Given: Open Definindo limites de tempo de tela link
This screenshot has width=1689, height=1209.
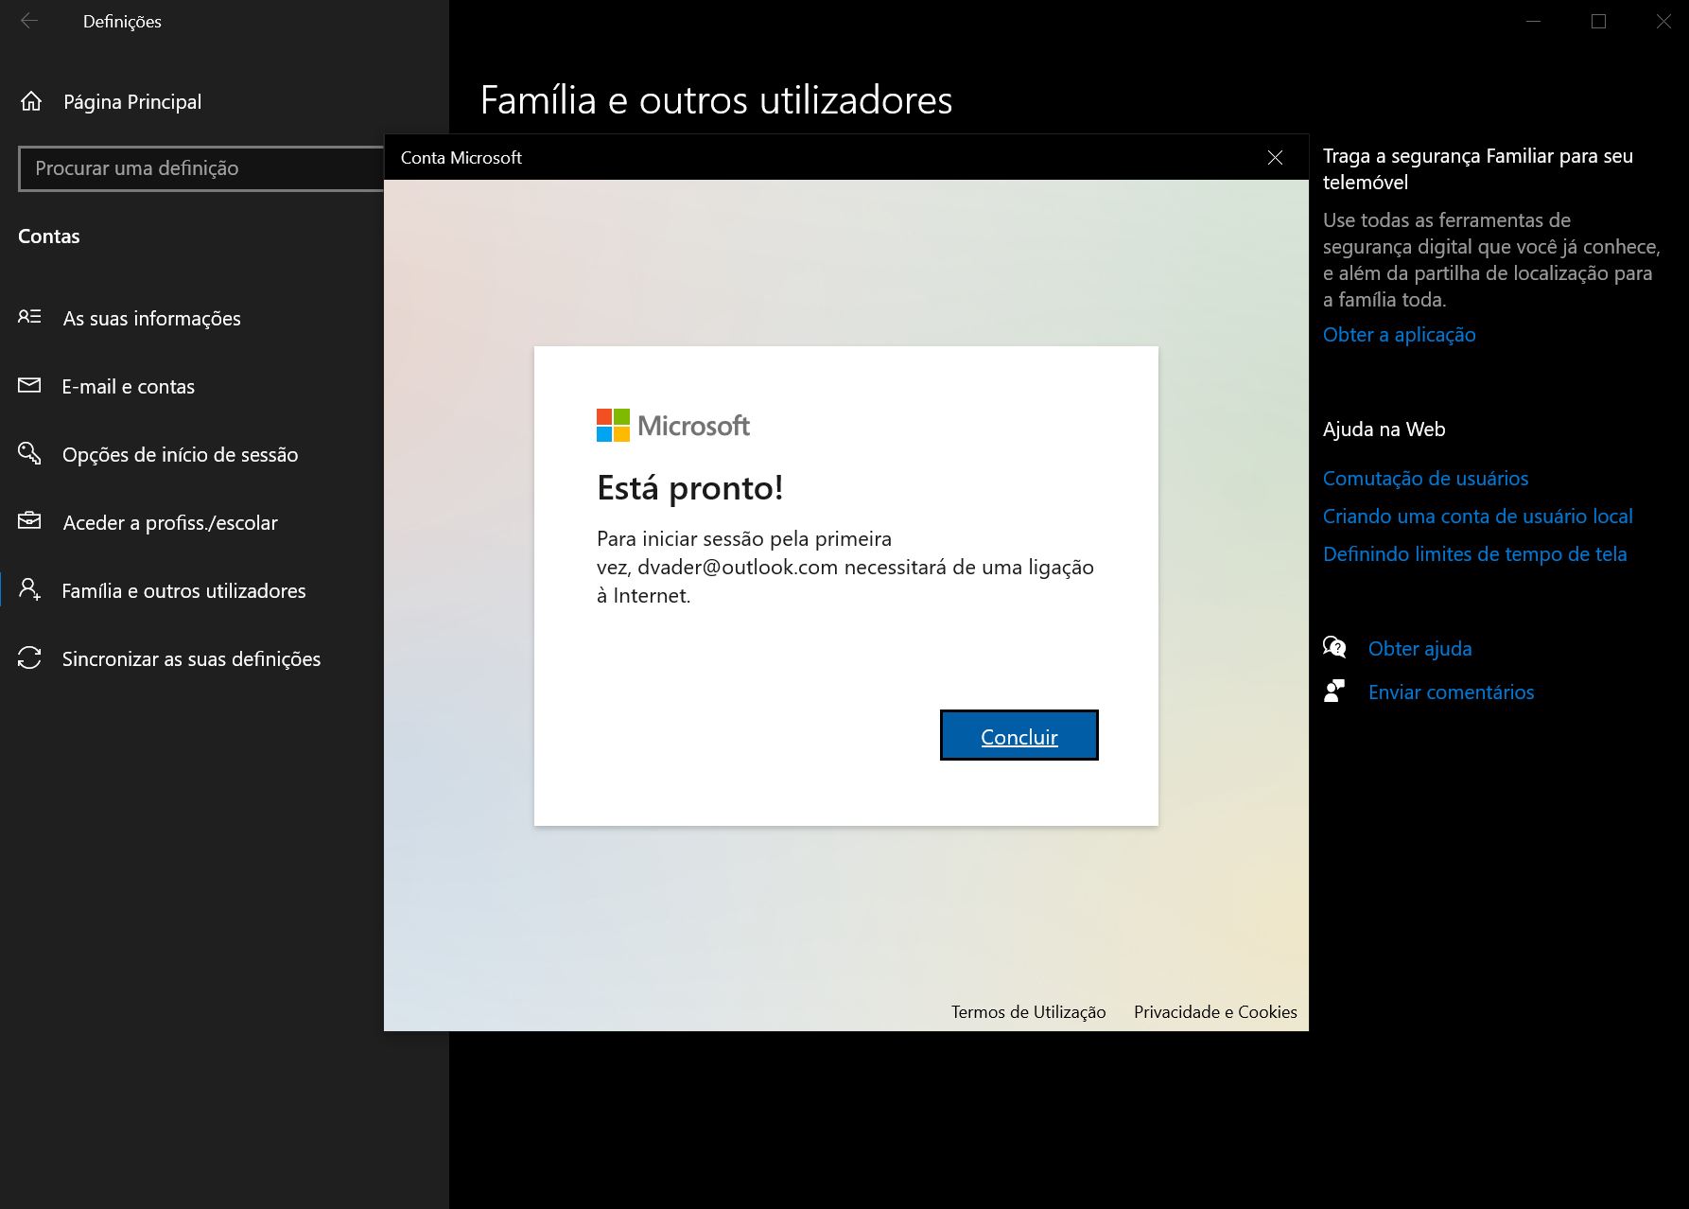Looking at the screenshot, I should coord(1474,553).
